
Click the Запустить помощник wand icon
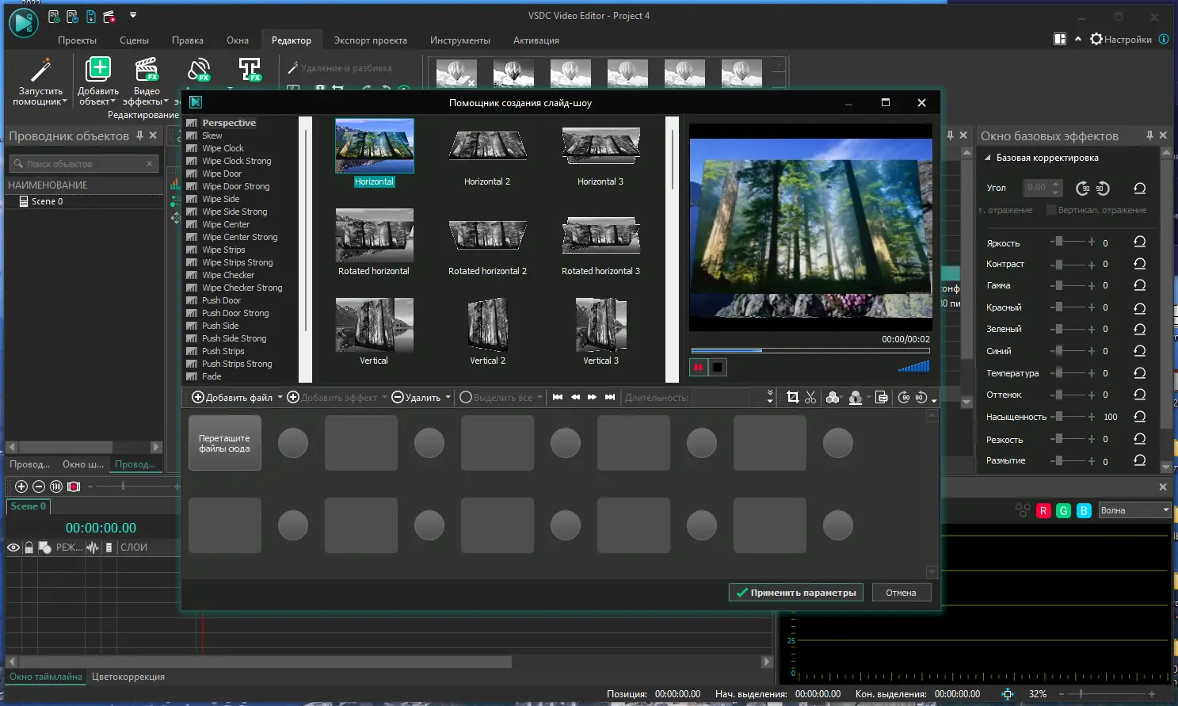coord(40,71)
